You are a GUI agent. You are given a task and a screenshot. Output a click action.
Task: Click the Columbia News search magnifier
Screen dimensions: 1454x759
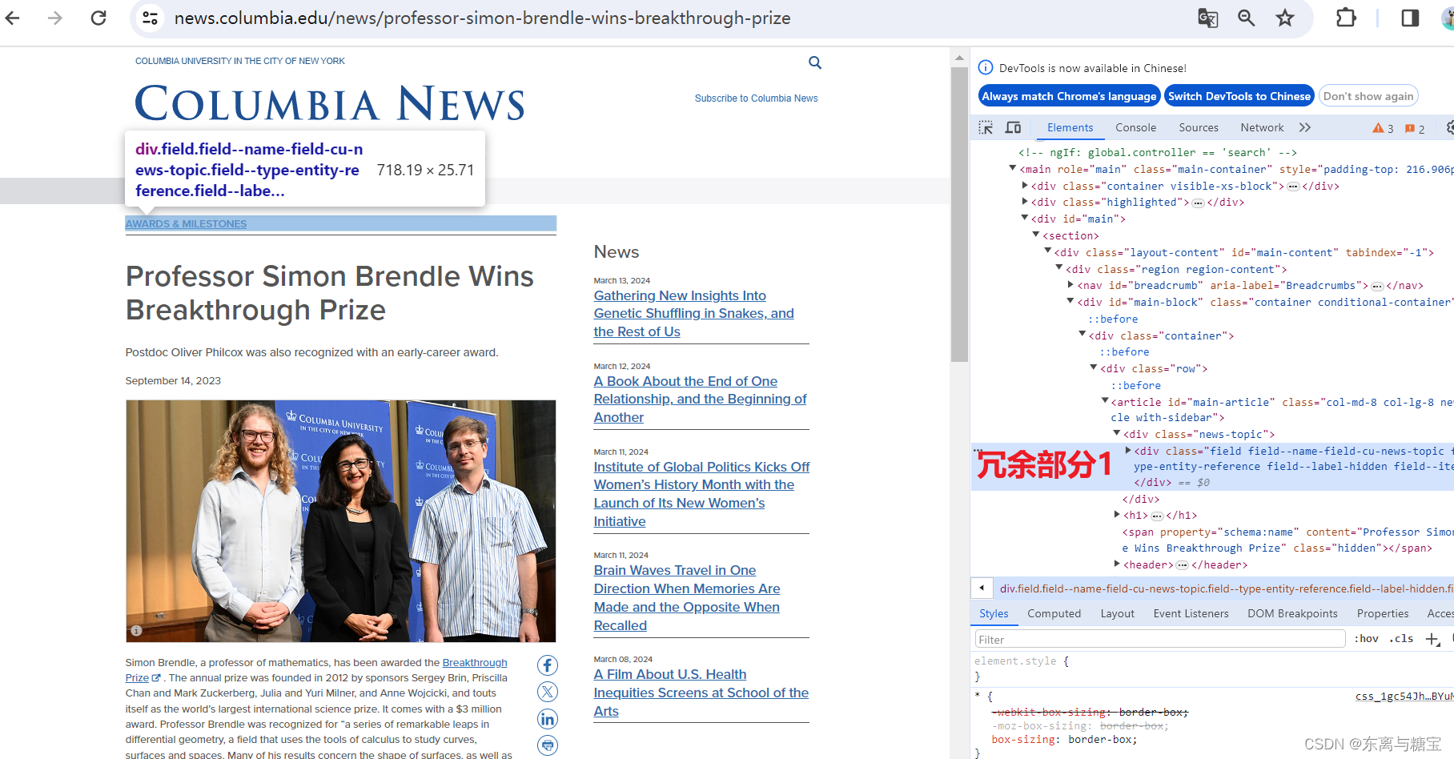815,62
